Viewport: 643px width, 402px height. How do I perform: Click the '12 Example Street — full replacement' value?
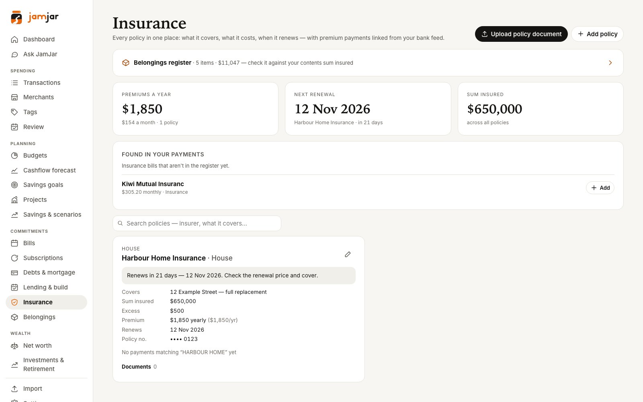(x=218, y=292)
